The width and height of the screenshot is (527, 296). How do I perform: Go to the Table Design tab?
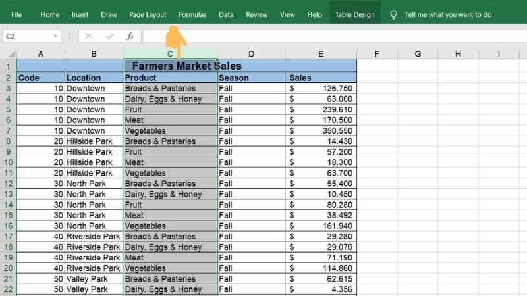(x=354, y=14)
